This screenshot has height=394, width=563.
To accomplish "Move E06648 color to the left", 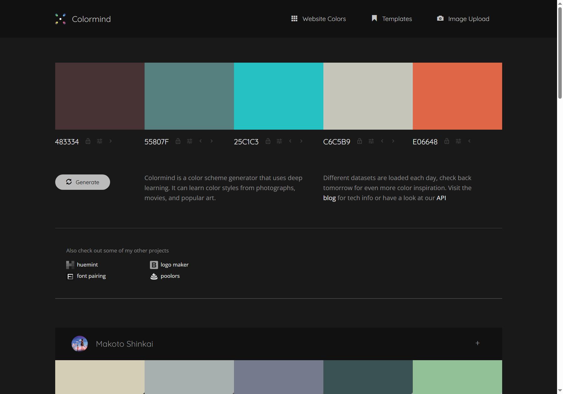I will pyautogui.click(x=469, y=141).
